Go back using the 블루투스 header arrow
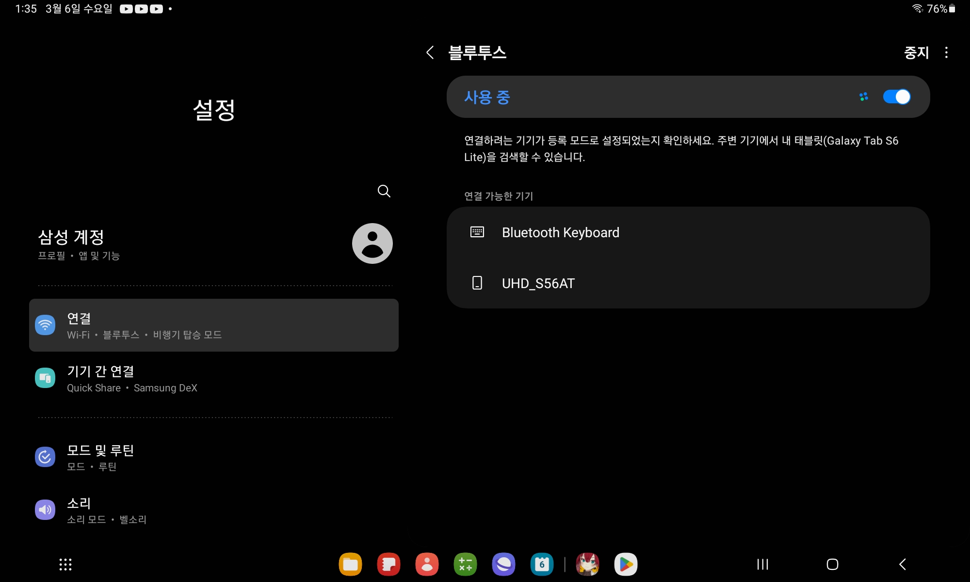This screenshot has height=582, width=970. (x=430, y=52)
